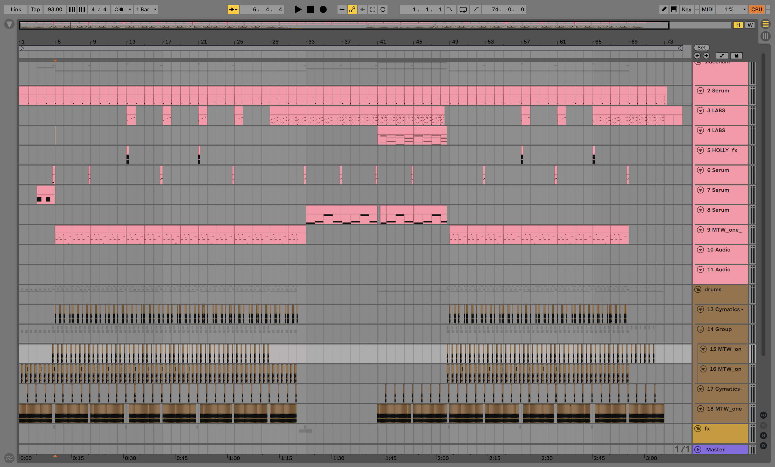Unfold the 5 HOLLY_fx_ track
Screen dimensions: 775x467
(700, 150)
